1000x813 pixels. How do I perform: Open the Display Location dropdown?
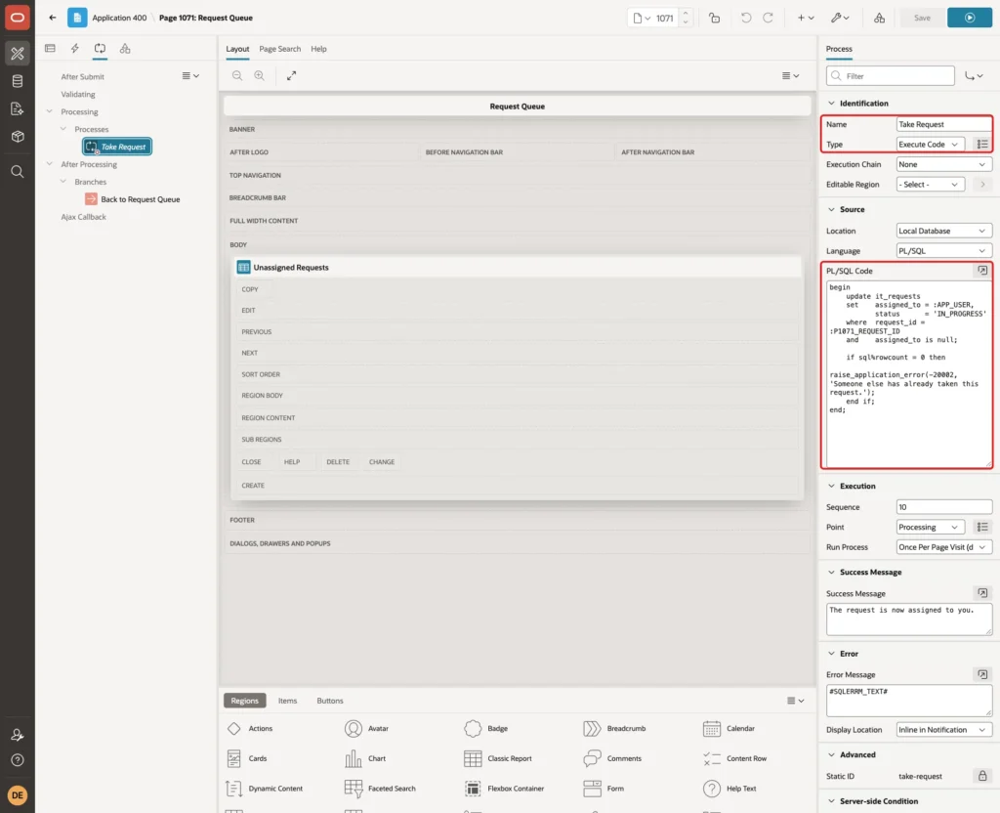click(x=944, y=729)
